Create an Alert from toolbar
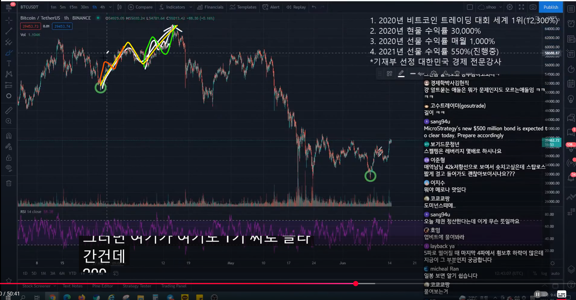The height and width of the screenshot is (300, 576). pyautogui.click(x=271, y=7)
